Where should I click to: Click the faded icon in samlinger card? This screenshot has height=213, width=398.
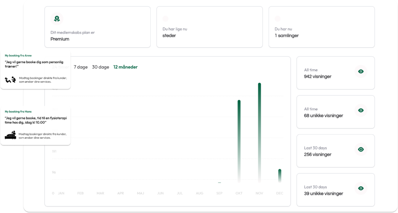pos(277,18)
